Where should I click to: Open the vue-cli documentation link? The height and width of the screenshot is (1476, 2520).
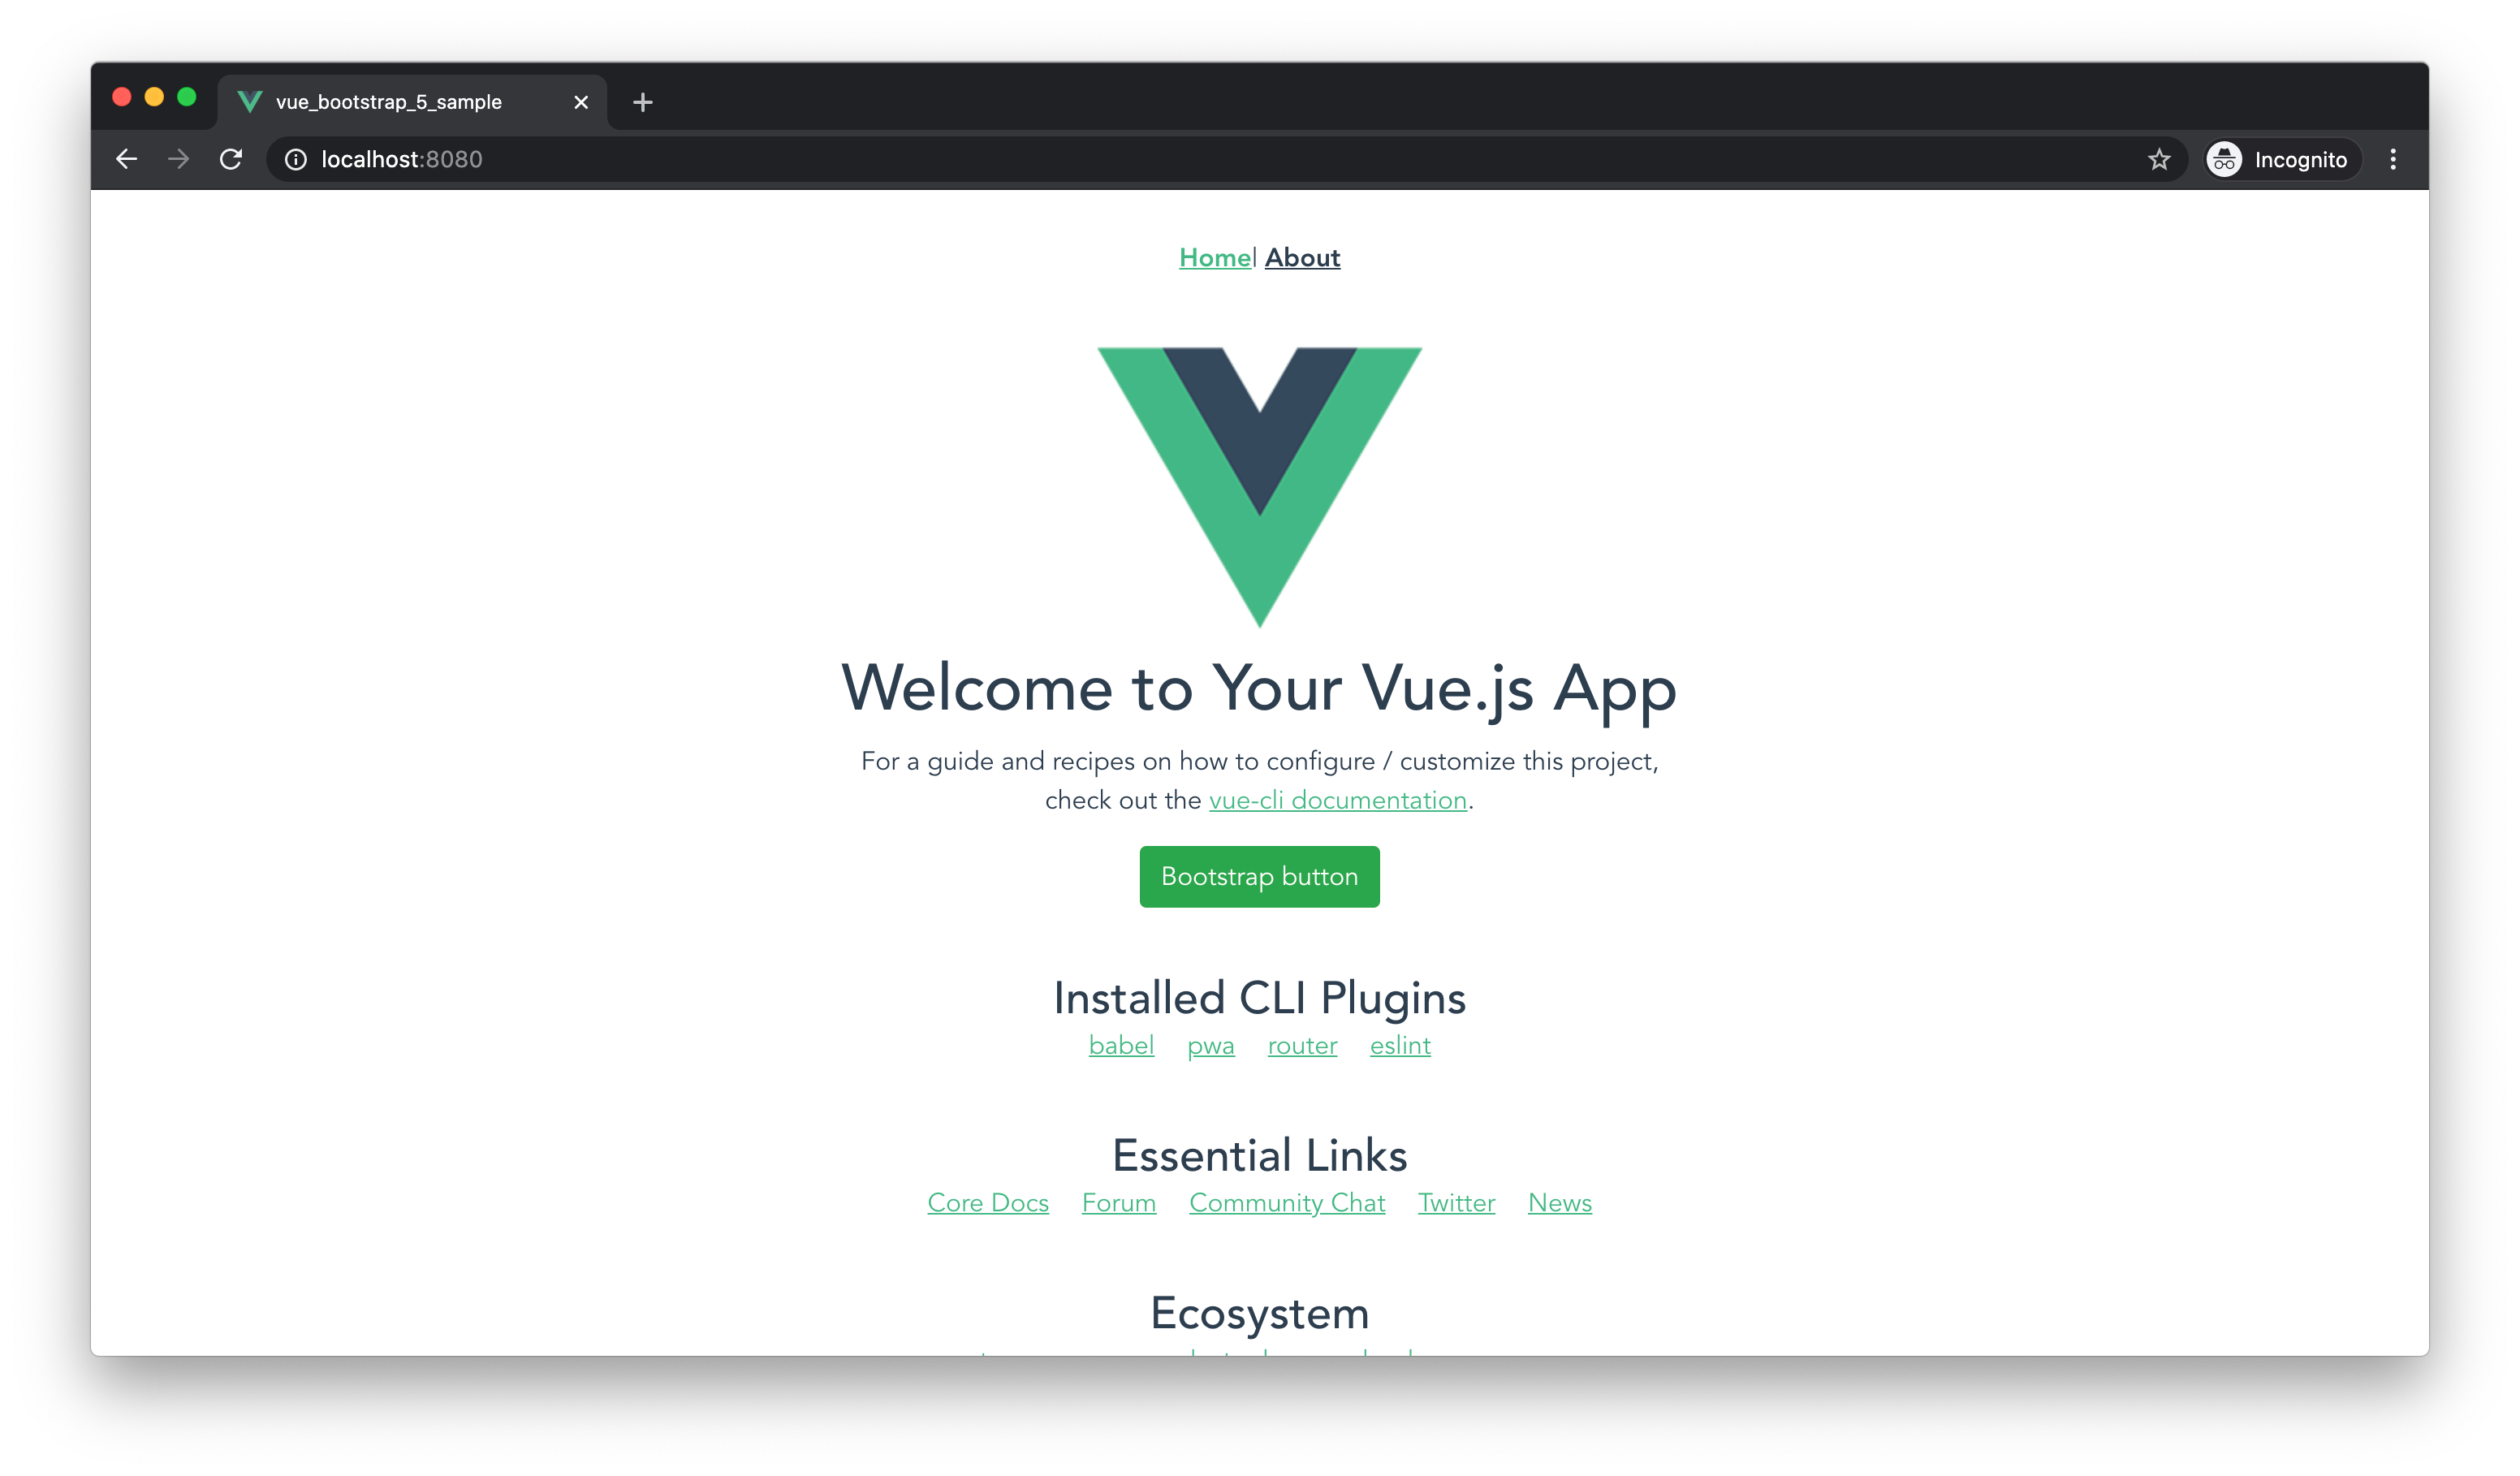1338,800
